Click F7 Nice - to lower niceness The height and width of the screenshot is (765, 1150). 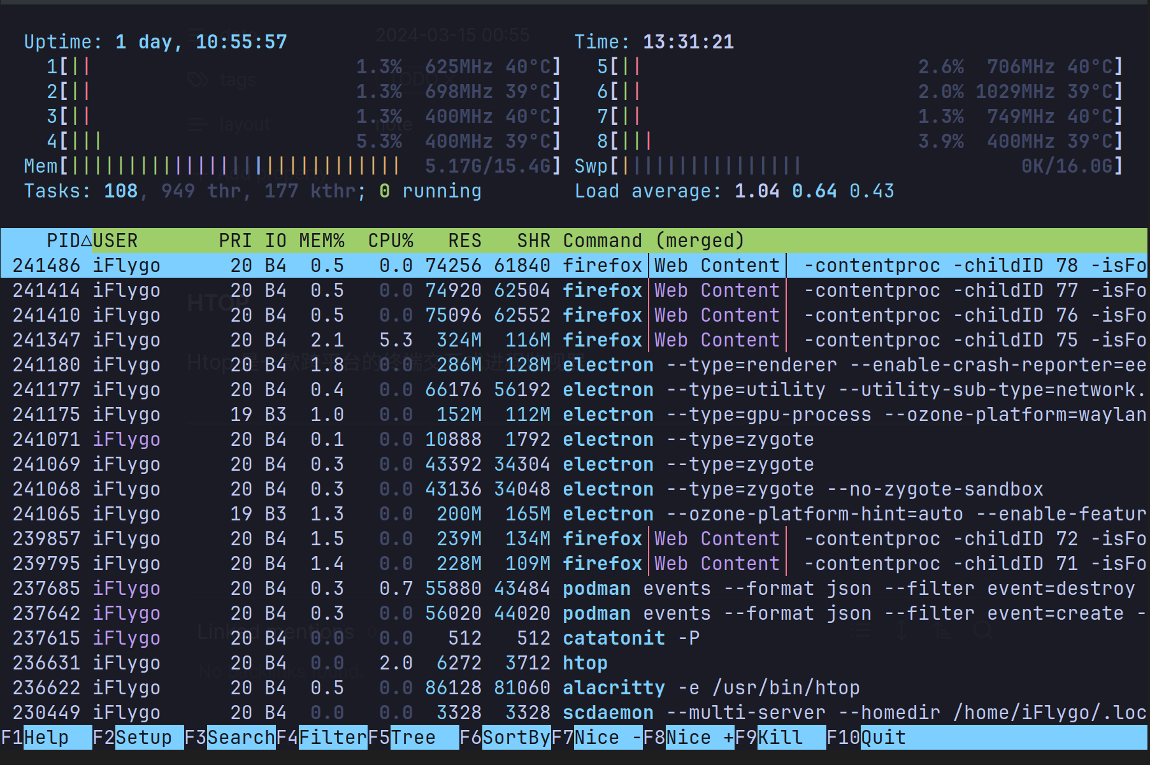point(597,738)
